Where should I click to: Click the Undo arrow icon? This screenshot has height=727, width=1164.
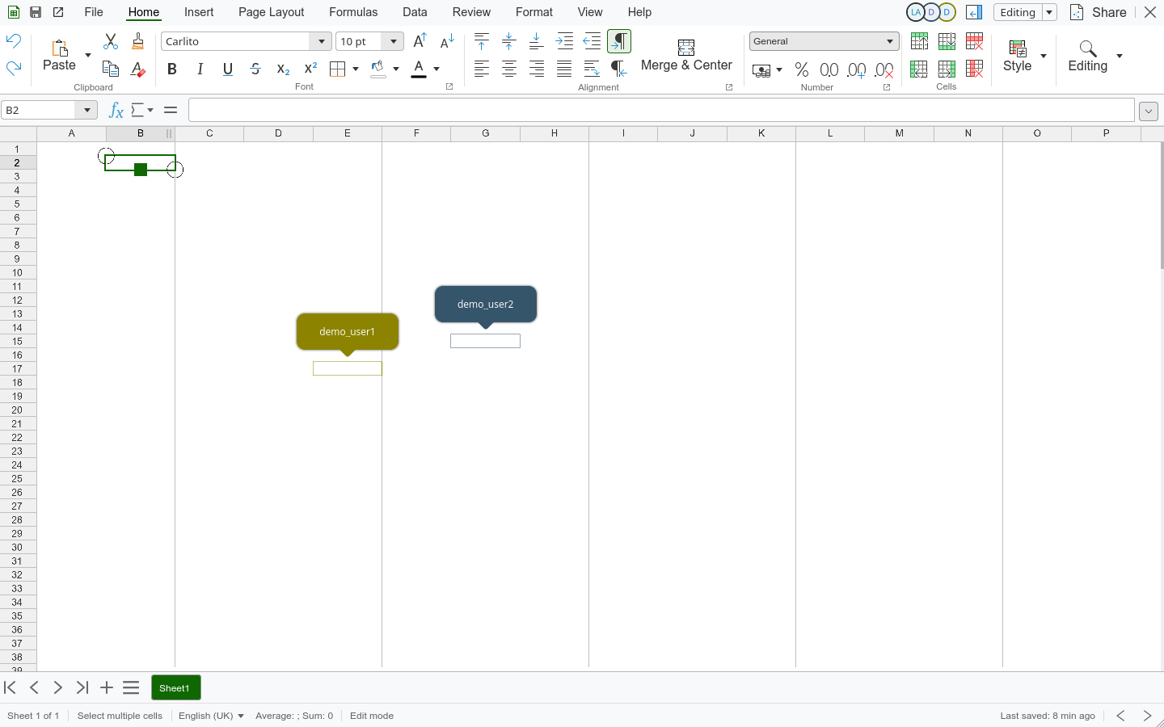tap(14, 41)
